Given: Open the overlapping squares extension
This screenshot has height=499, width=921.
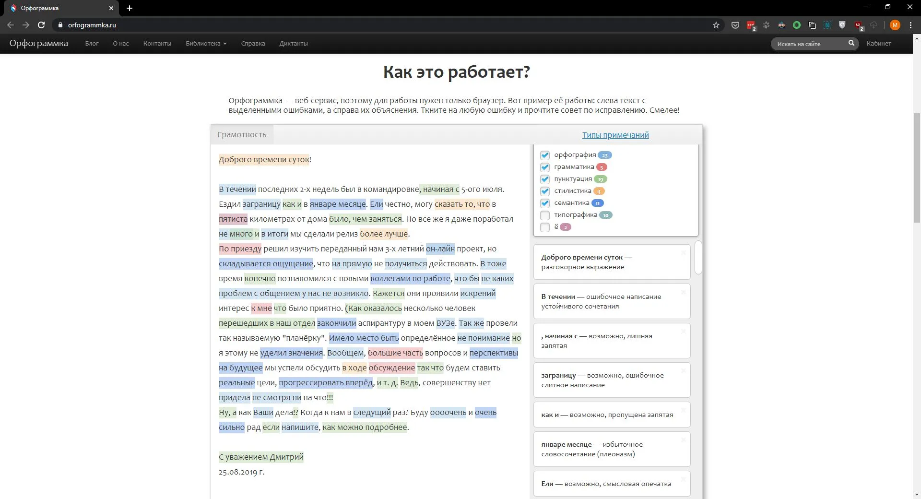Looking at the screenshot, I should (812, 25).
